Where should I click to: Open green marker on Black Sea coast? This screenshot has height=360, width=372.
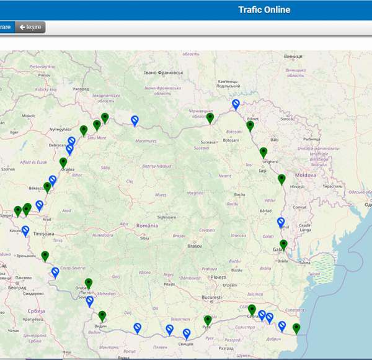point(296,329)
